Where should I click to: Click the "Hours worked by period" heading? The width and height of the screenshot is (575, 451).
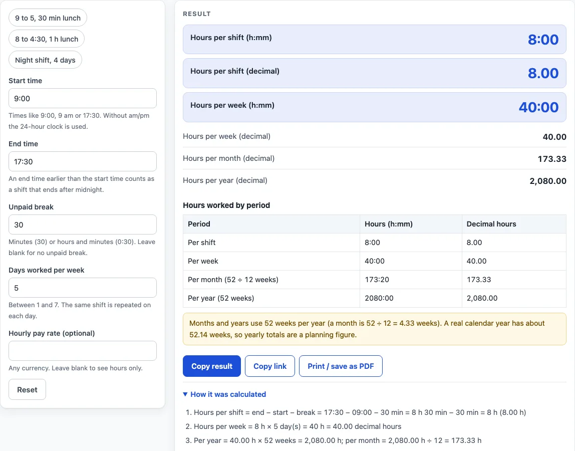pyautogui.click(x=226, y=205)
